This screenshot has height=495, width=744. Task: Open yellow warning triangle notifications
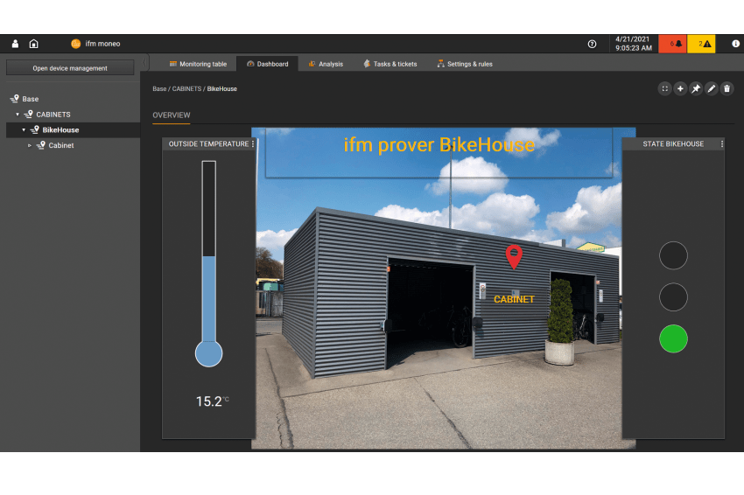(x=701, y=44)
